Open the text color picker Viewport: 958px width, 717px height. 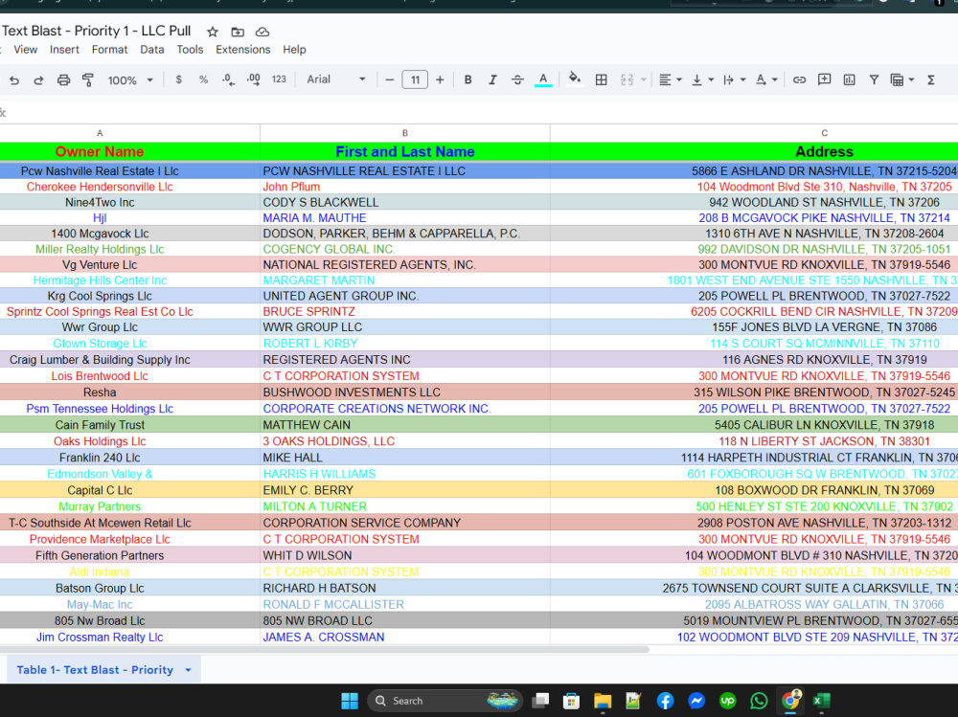(x=543, y=80)
